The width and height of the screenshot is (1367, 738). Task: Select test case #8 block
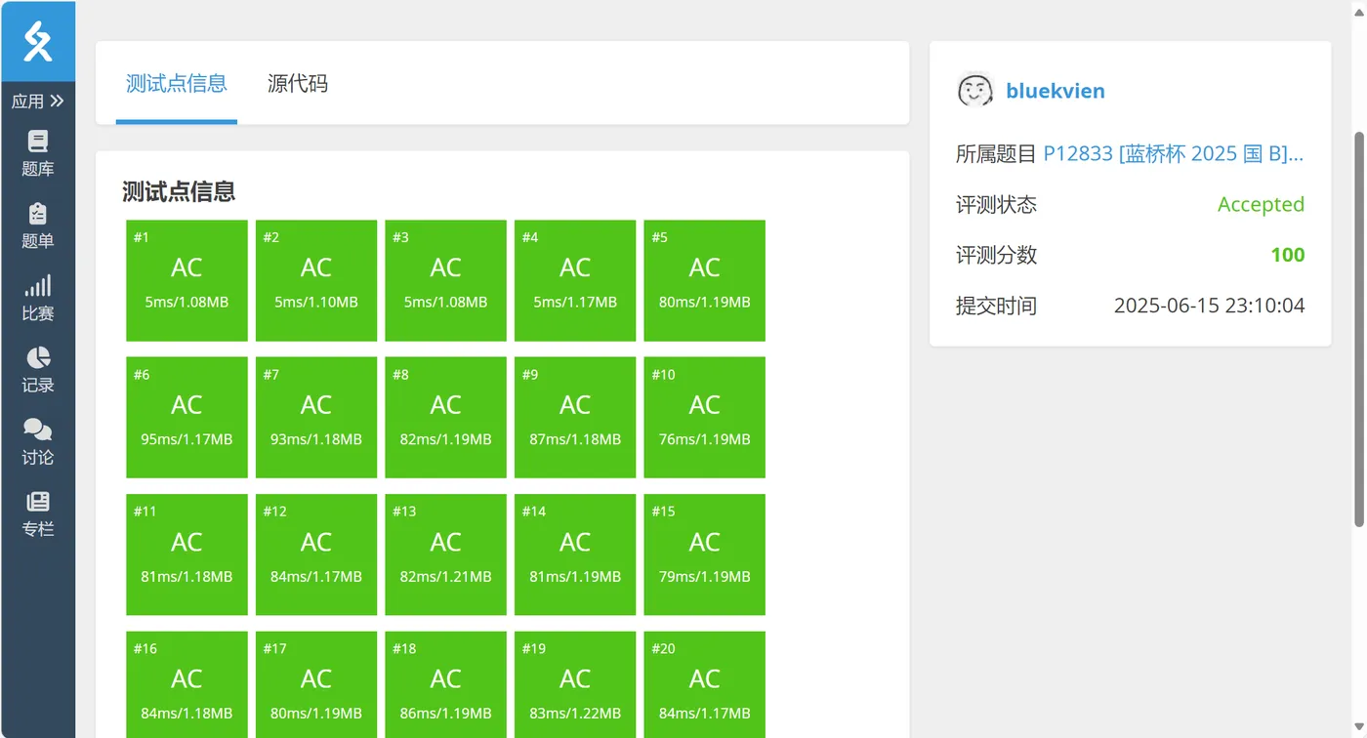pyautogui.click(x=445, y=418)
